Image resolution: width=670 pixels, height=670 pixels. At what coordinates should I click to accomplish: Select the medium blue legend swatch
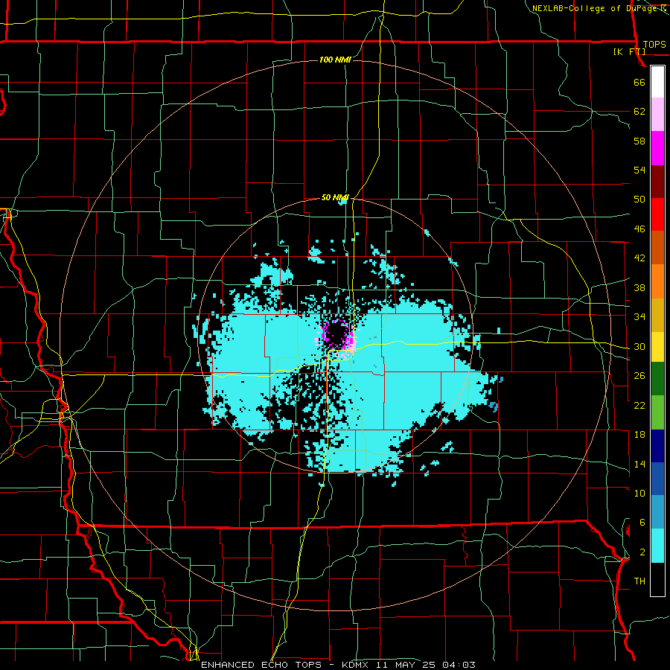(x=657, y=479)
